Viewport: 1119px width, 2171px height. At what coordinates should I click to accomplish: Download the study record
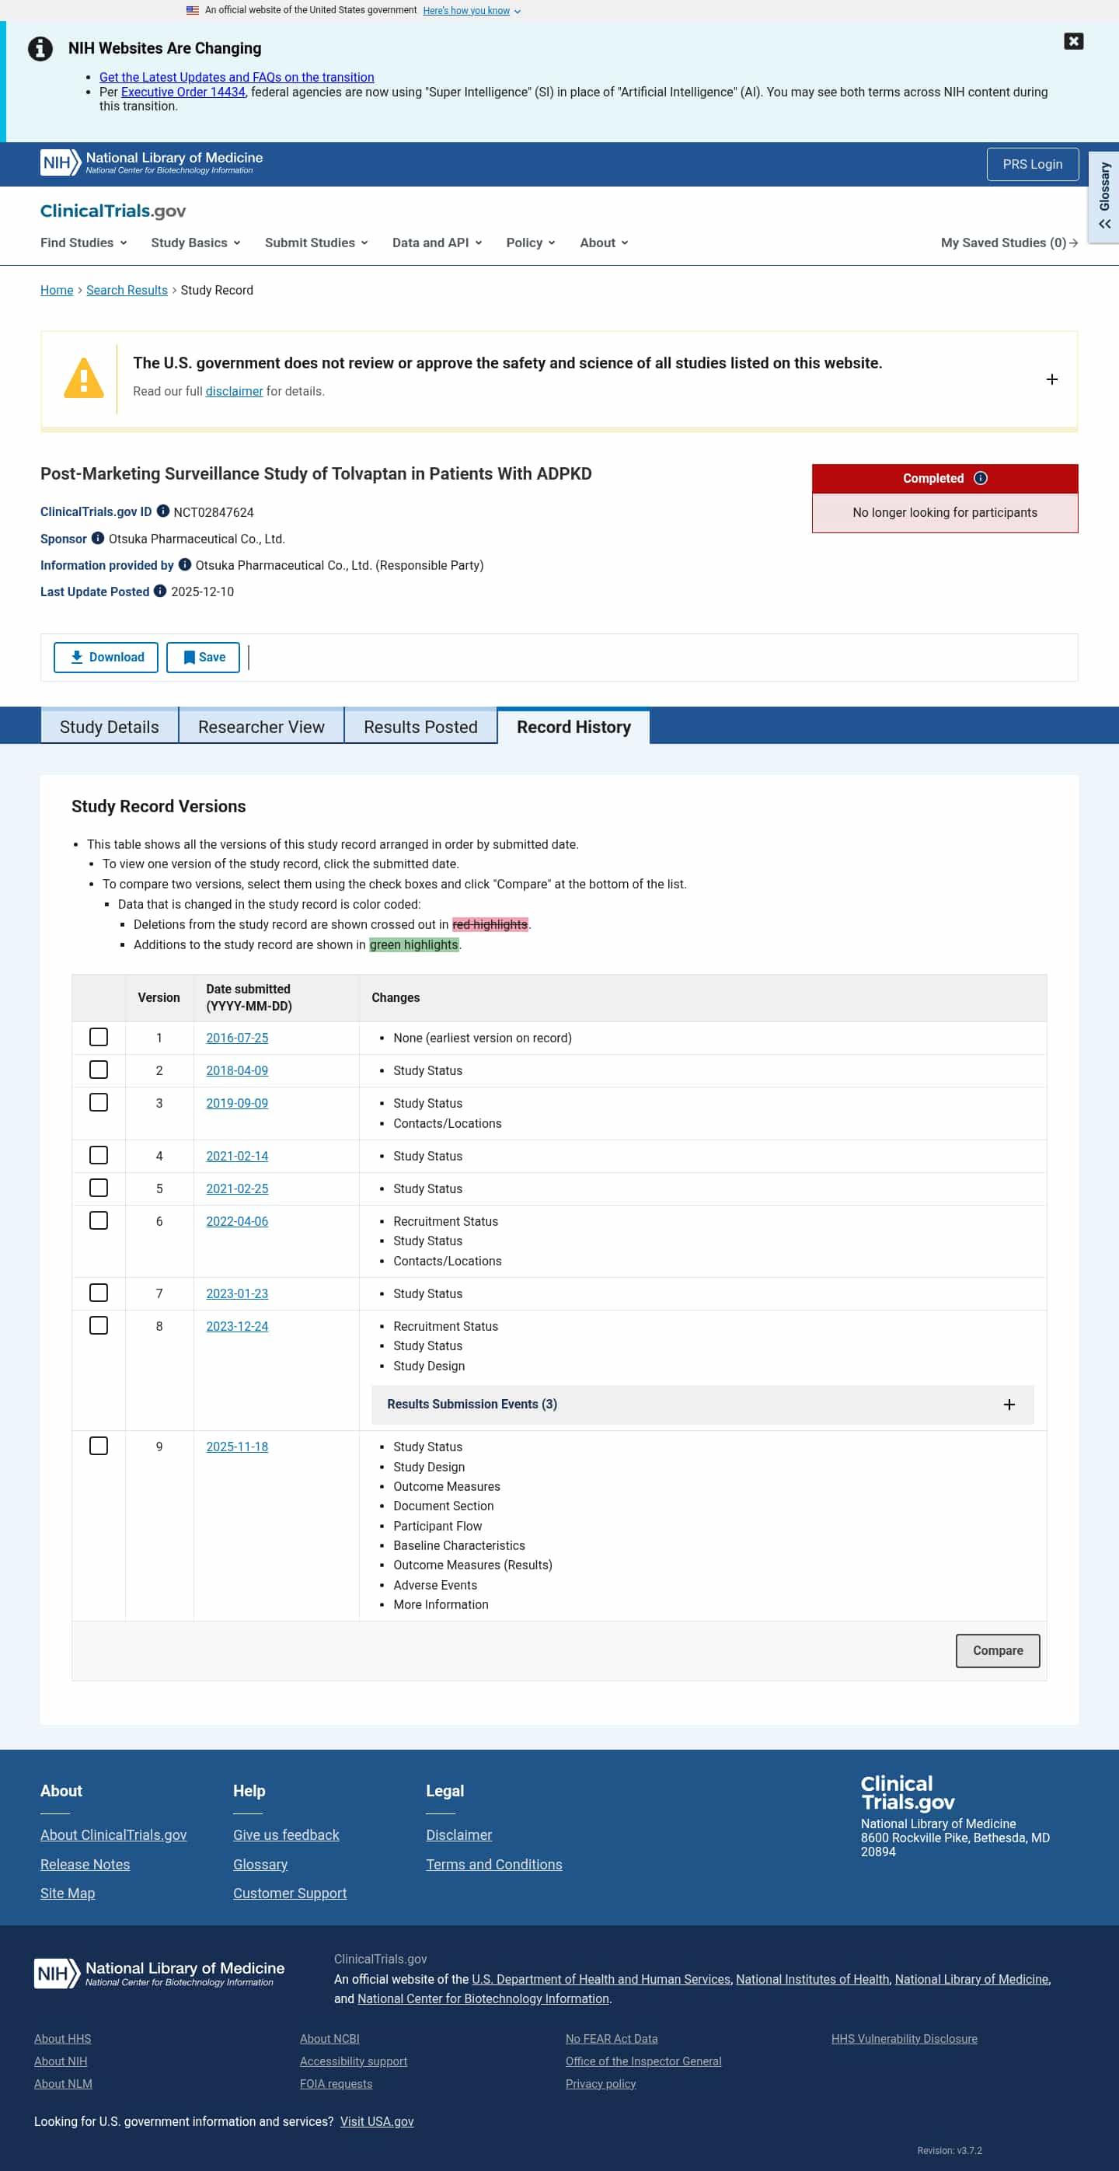click(106, 658)
